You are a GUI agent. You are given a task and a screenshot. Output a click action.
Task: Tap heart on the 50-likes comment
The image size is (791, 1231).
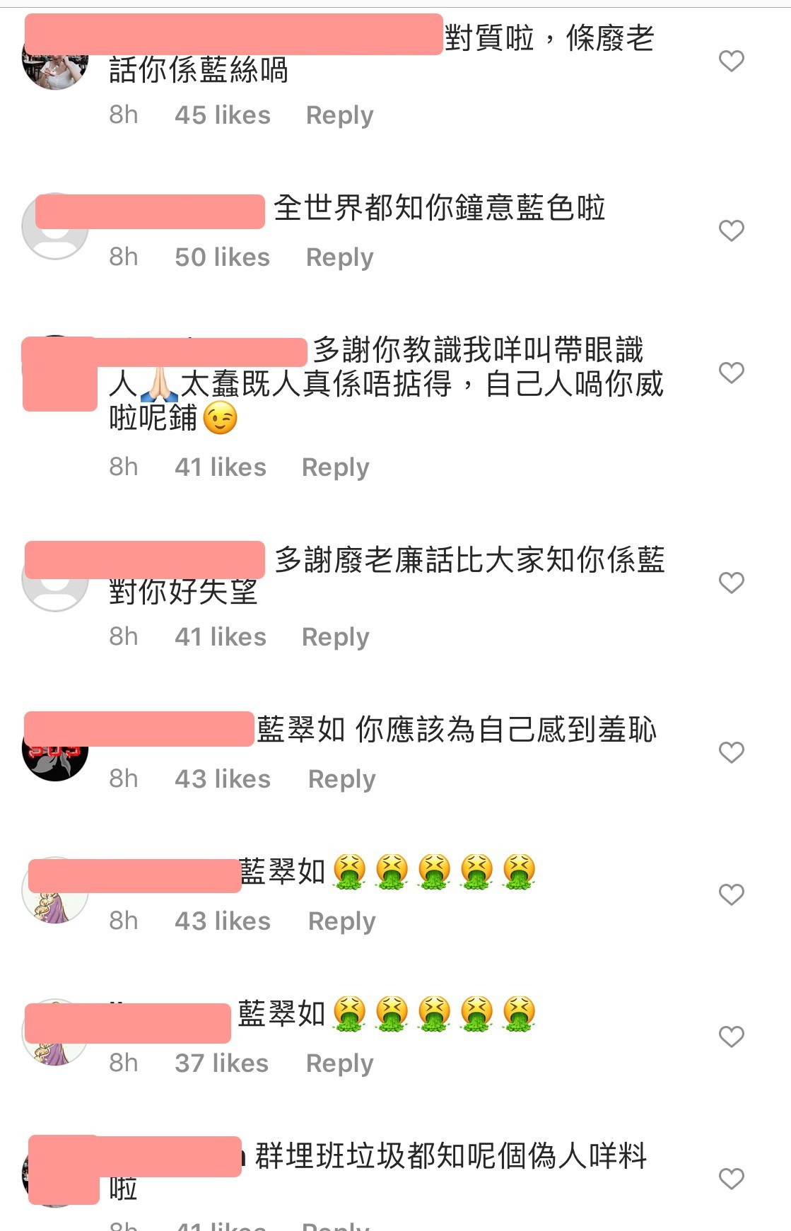click(732, 231)
